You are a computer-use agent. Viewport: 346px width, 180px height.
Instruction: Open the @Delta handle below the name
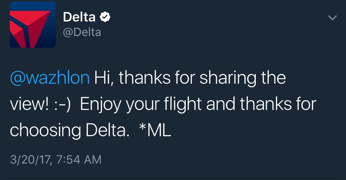82,32
